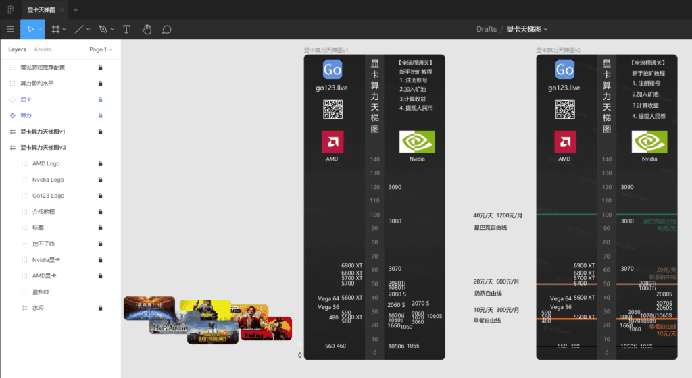Open the file title dropdown chevron
The image size is (692, 378).
coord(545,30)
